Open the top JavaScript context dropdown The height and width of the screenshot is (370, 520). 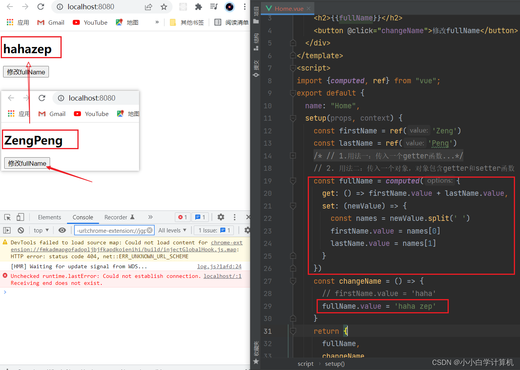pyautogui.click(x=41, y=230)
